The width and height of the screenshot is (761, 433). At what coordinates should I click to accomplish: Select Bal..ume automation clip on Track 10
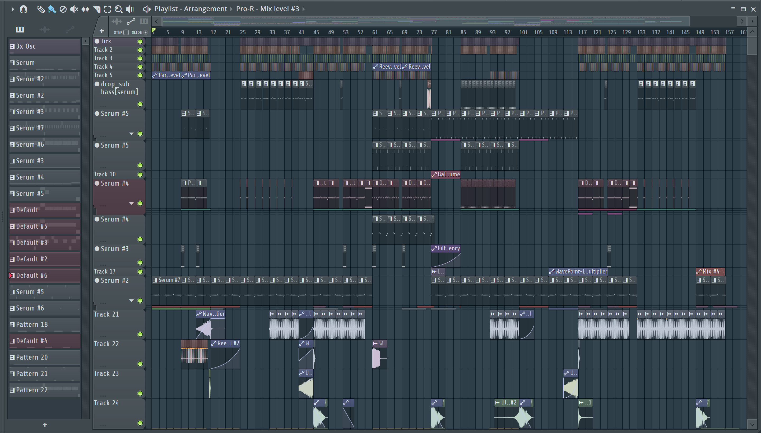(x=446, y=175)
